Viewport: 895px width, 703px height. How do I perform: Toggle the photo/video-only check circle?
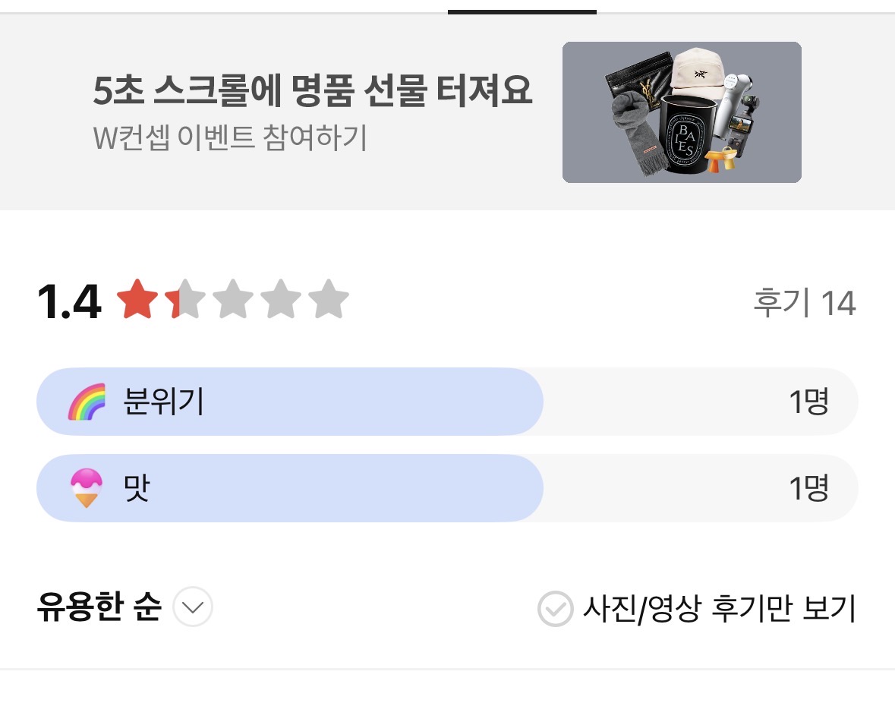[555, 609]
